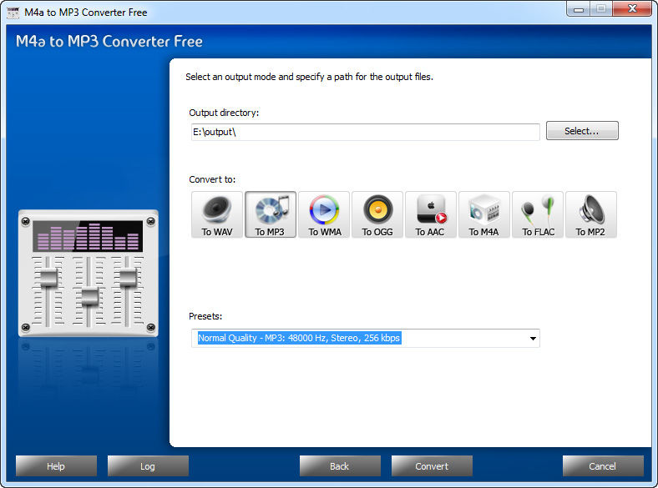The image size is (658, 488).
Task: View the Log button
Action: [148, 466]
